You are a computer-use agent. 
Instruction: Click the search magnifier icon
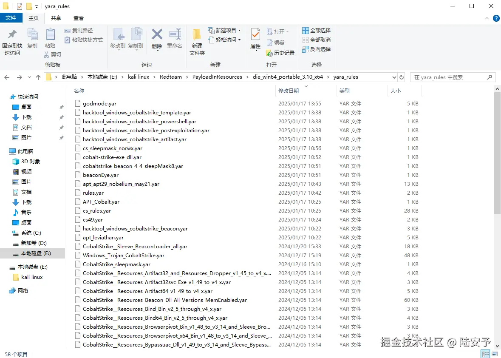[490, 77]
